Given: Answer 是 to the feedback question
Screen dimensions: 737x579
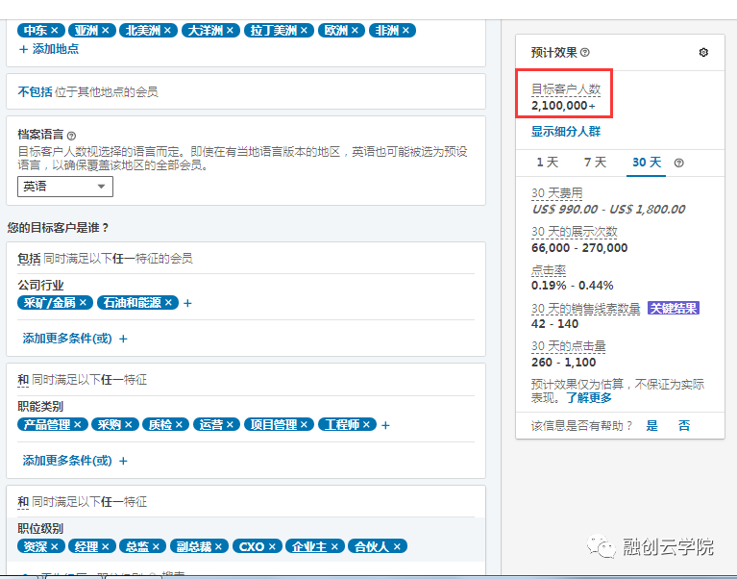Looking at the screenshot, I should 651,426.
